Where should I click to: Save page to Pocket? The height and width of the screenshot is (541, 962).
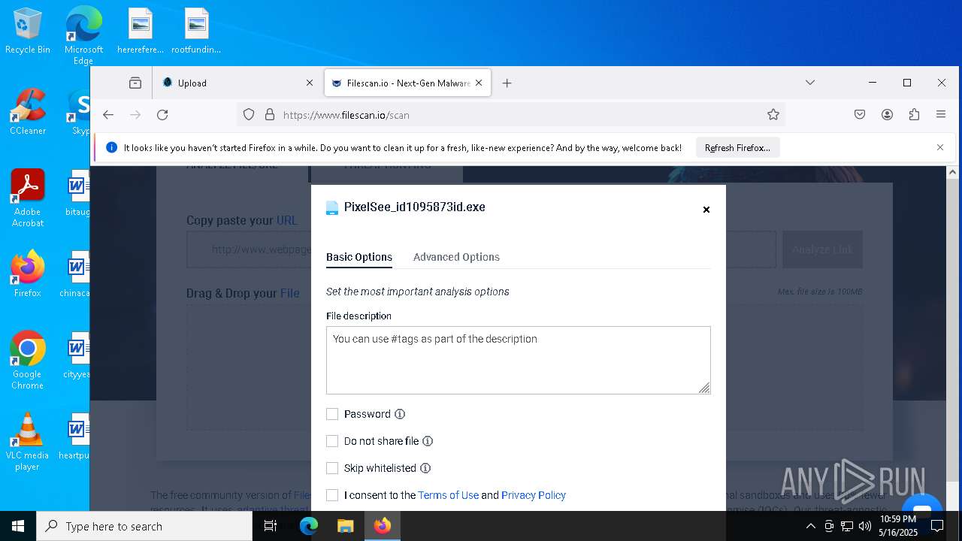(860, 115)
